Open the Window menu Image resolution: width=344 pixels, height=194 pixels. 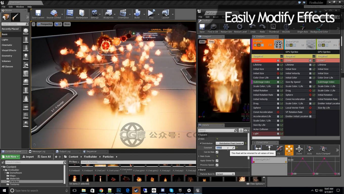coord(20,7)
